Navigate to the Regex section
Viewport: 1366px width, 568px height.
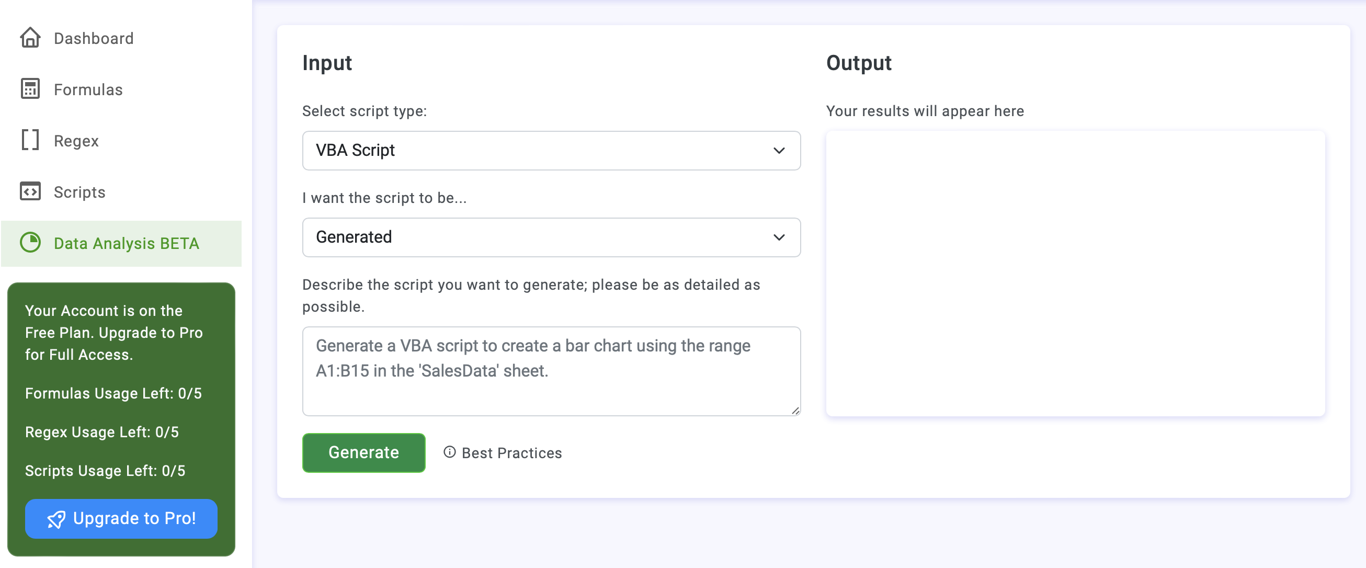(x=76, y=141)
